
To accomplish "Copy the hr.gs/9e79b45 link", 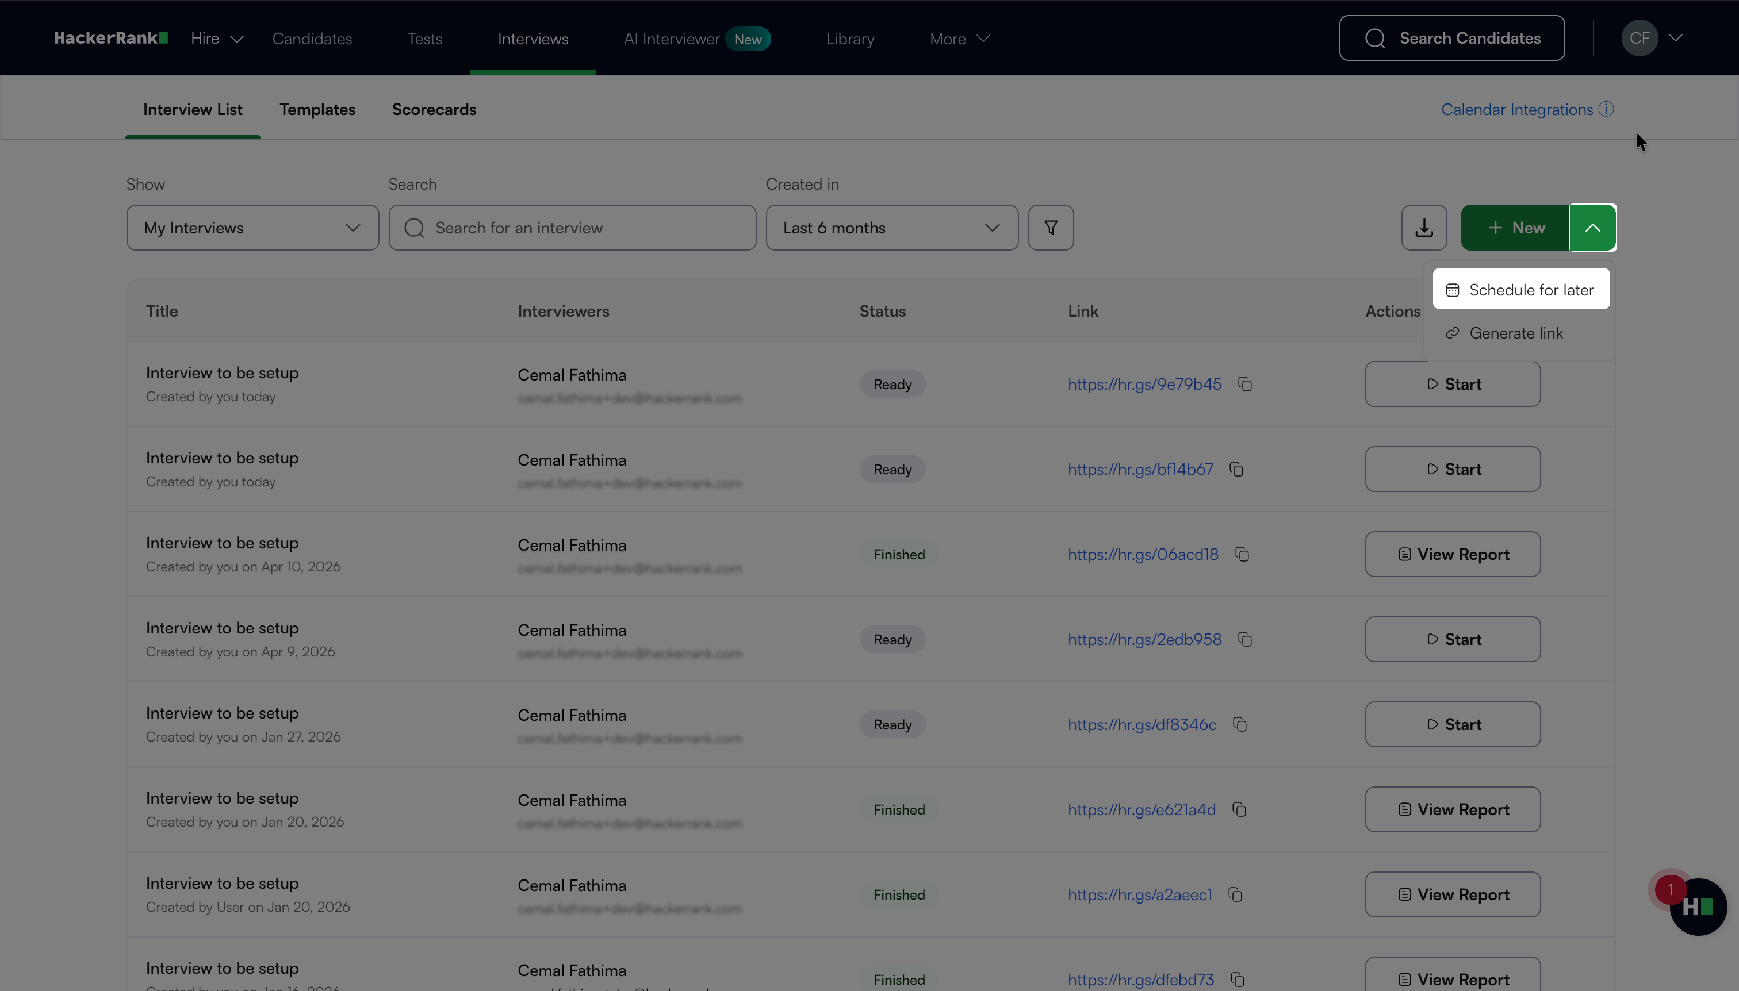I will (1244, 385).
